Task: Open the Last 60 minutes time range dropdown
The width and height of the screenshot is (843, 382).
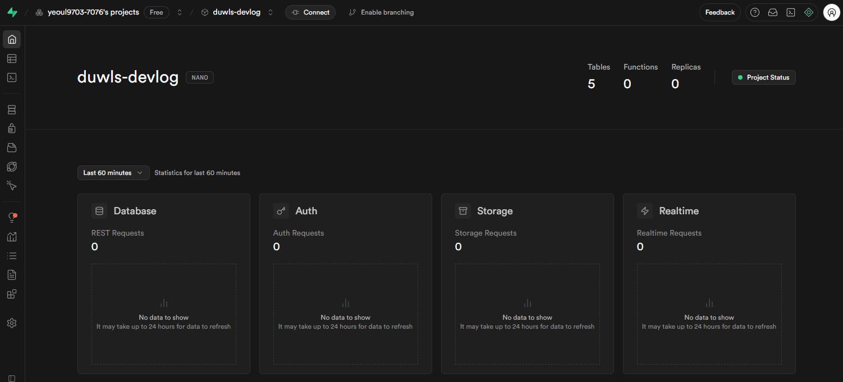Action: click(113, 173)
